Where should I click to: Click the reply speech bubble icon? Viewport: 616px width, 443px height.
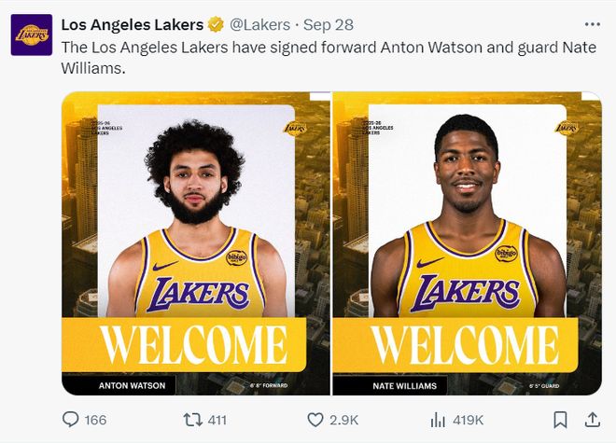coord(70,420)
